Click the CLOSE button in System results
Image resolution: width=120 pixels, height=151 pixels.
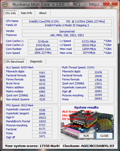(x=104, y=136)
